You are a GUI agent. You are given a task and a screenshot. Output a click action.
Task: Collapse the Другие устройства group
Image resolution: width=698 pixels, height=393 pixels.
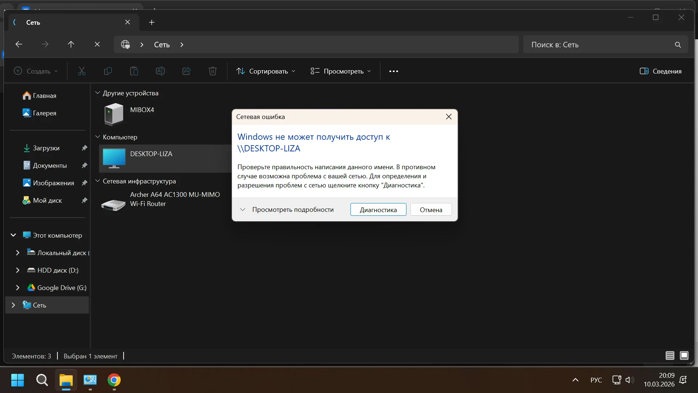(97, 93)
